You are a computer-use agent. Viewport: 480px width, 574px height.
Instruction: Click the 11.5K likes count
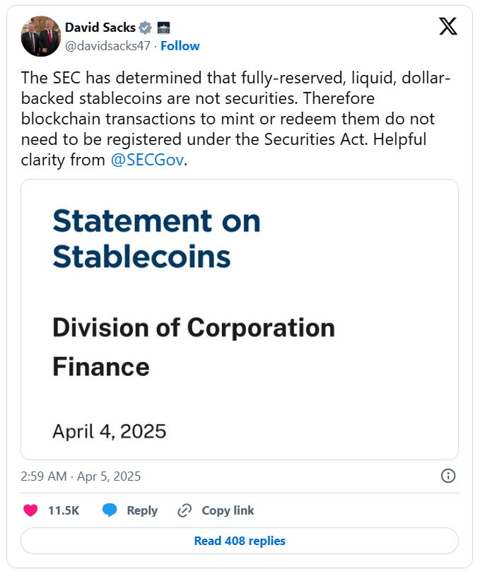point(63,510)
